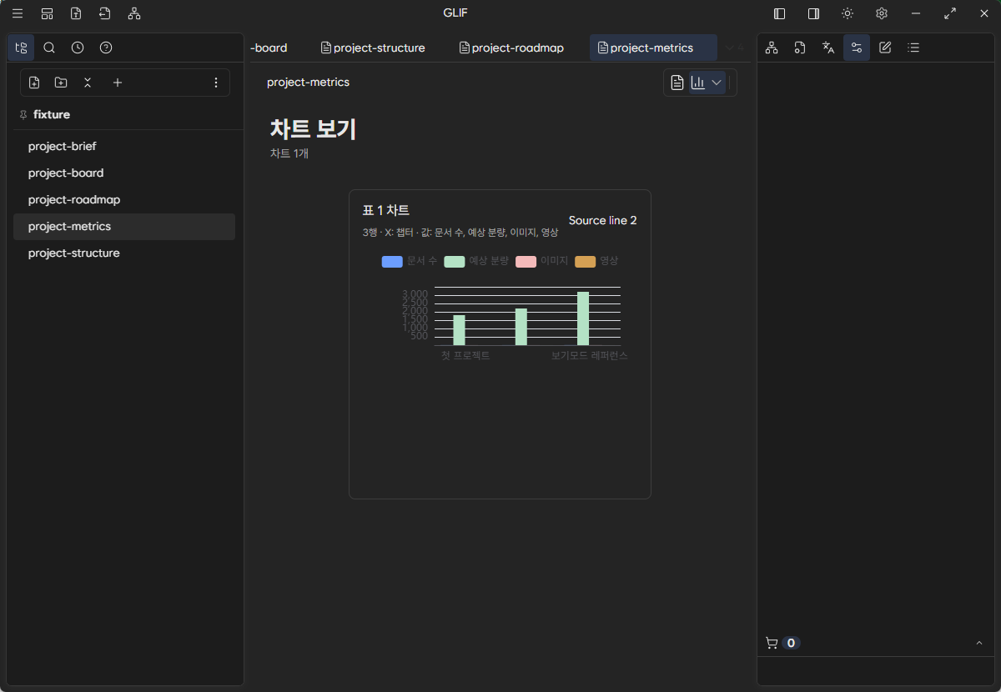Open project-structure in the file tree

click(x=124, y=253)
